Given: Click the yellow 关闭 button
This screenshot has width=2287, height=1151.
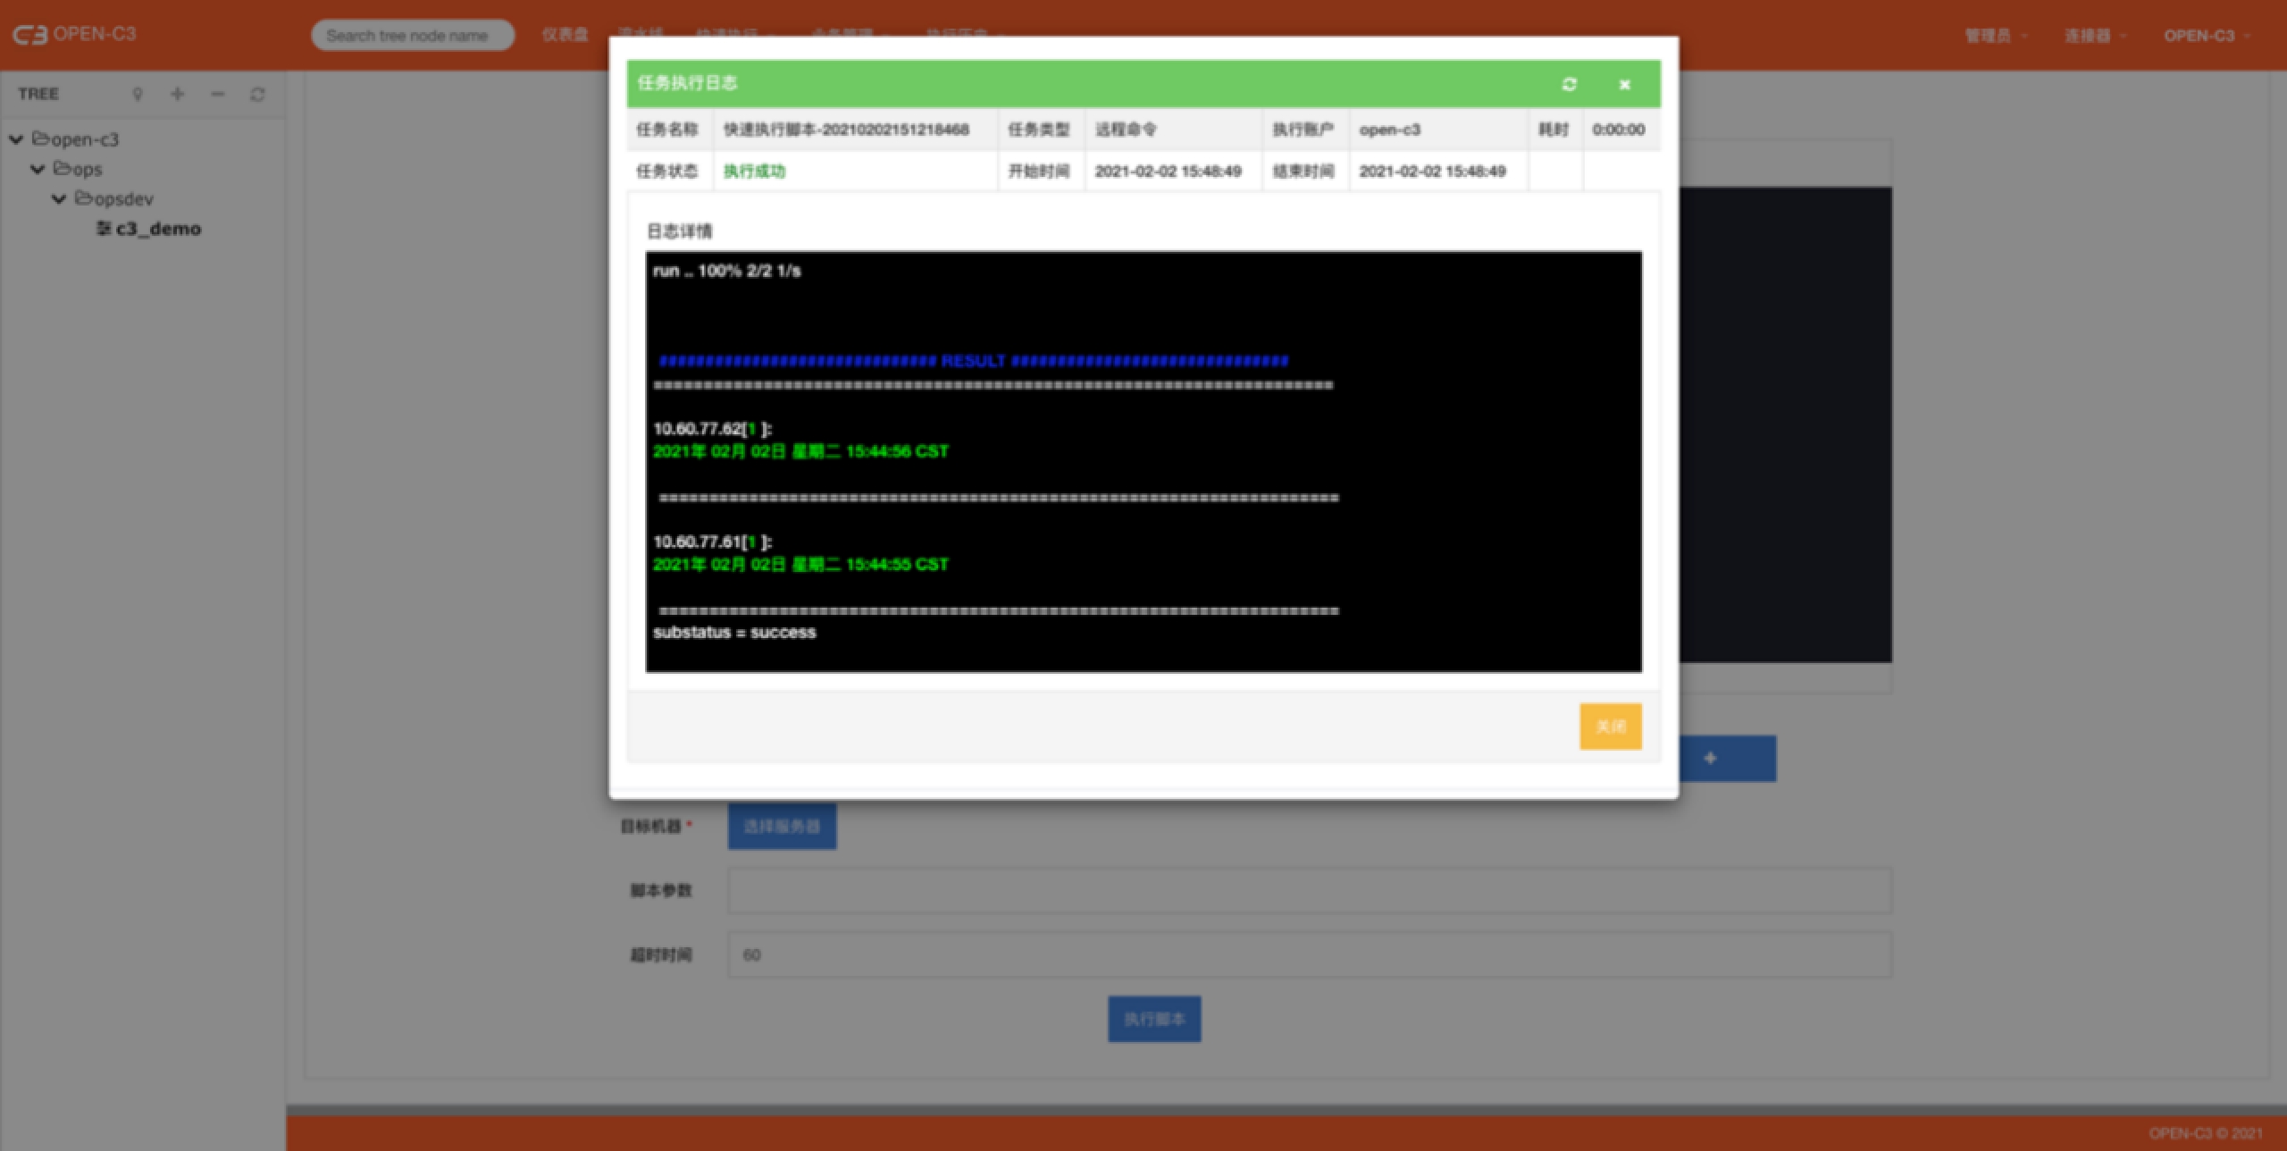Looking at the screenshot, I should click(x=1610, y=727).
